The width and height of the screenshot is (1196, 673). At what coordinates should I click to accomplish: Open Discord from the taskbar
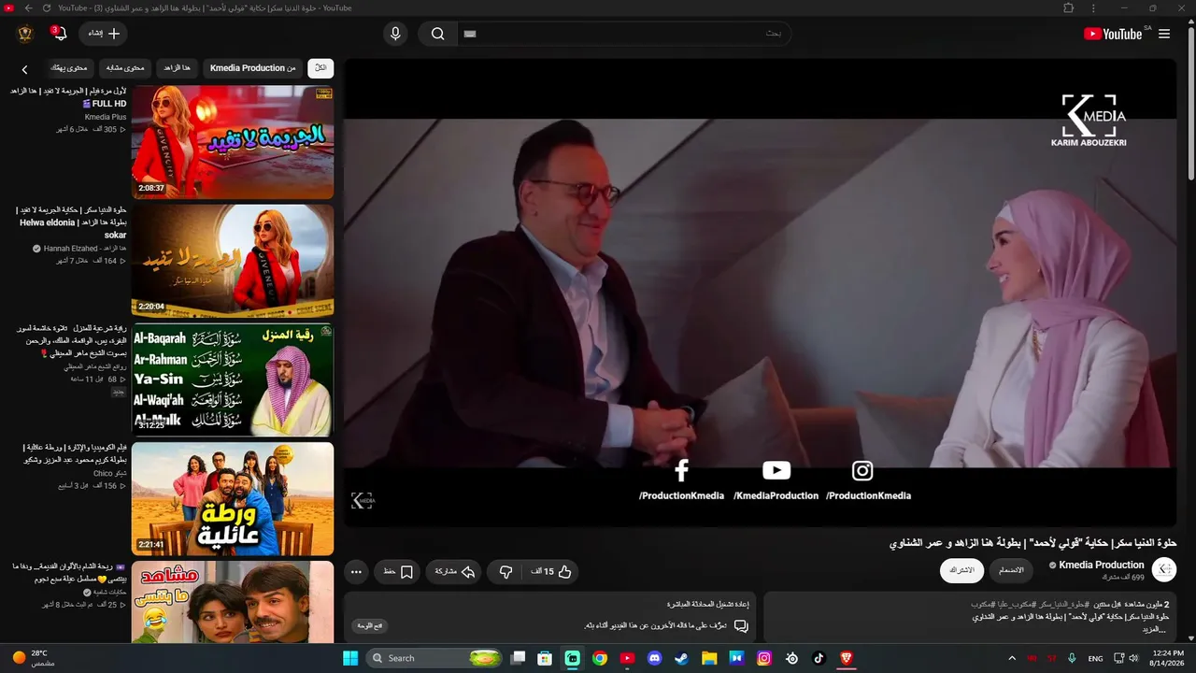pos(654,658)
